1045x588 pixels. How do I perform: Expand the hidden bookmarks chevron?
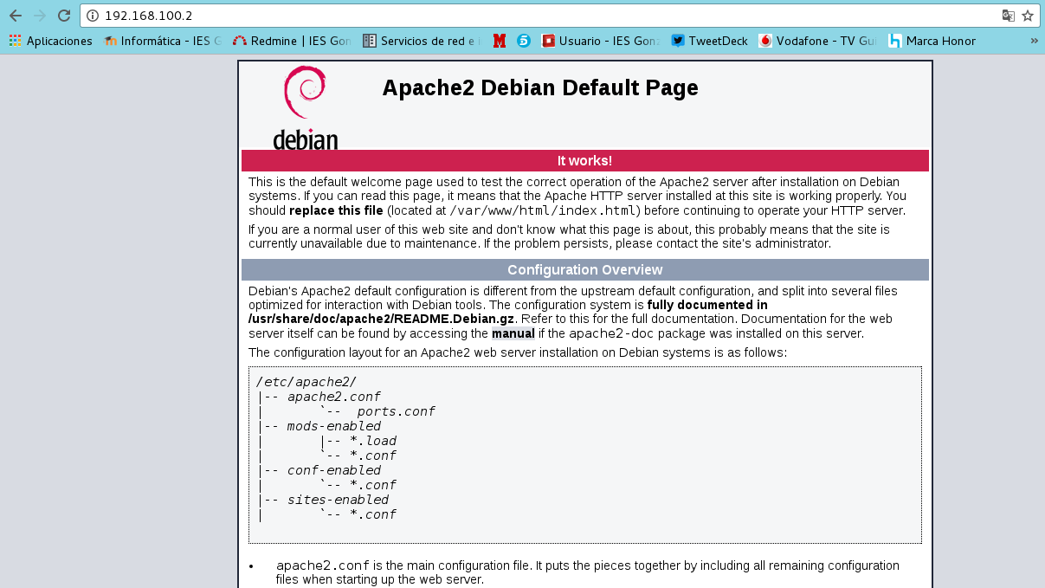pyautogui.click(x=1034, y=41)
